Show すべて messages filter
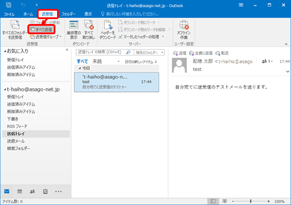This screenshot has width=291, height=205. coord(82,62)
